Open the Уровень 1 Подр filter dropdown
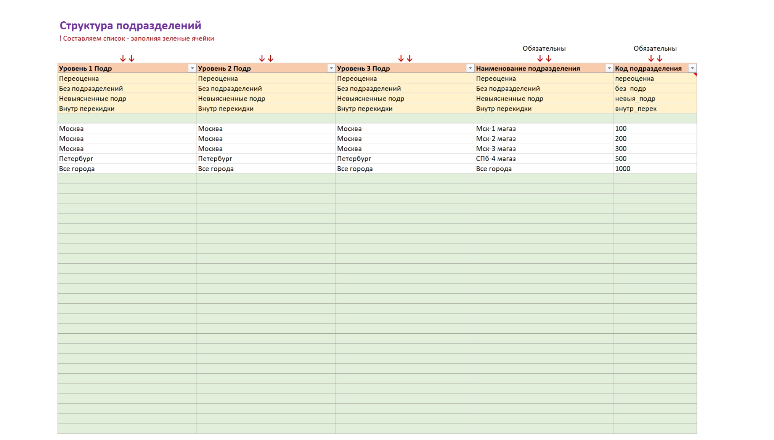 tap(192, 68)
